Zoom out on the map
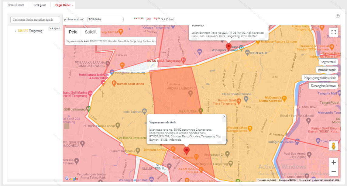347x186 pixels. pos(334,171)
